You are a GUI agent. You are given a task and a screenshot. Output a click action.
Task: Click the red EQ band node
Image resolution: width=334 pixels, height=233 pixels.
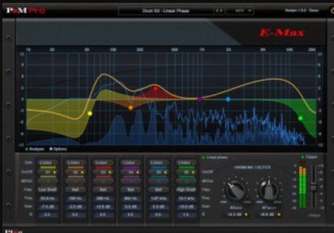pyautogui.click(x=156, y=89)
